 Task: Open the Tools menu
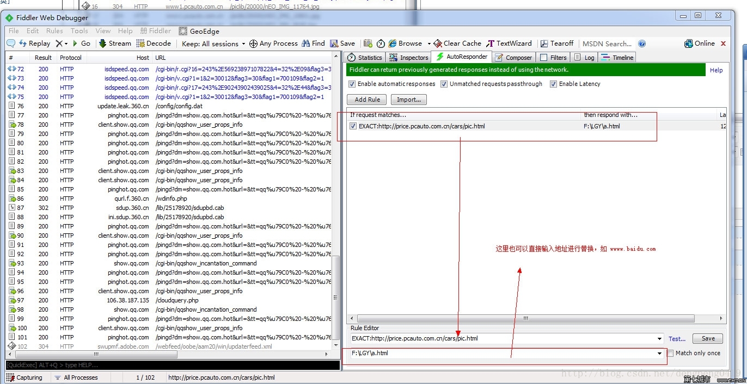[79, 31]
